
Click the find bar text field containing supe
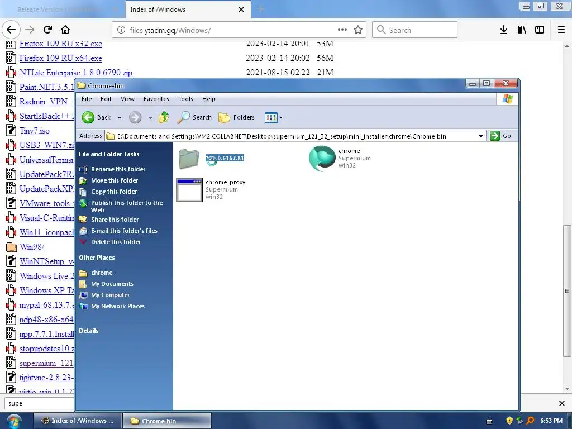tap(40, 403)
